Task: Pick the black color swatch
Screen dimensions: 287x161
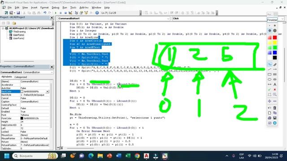Action: tap(275, 58)
